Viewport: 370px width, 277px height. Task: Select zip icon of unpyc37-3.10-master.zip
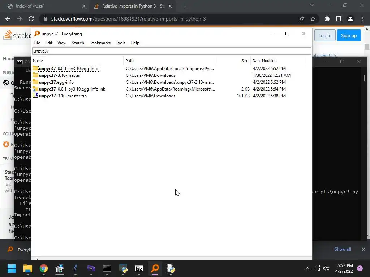click(x=35, y=95)
